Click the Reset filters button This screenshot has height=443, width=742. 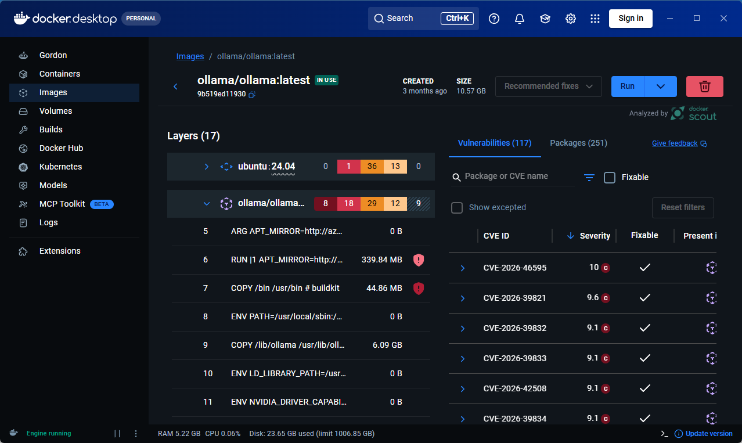[x=683, y=207]
